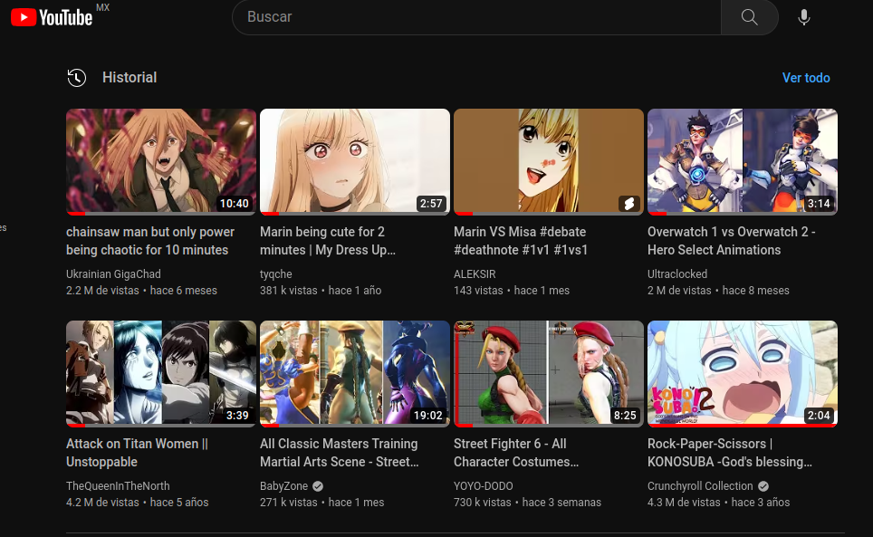Play Marin being cute video thumbnail
The image size is (873, 537).
click(355, 161)
